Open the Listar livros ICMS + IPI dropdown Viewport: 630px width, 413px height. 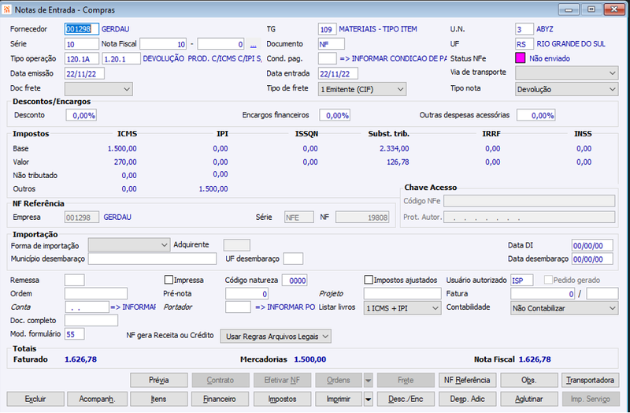[402, 308]
